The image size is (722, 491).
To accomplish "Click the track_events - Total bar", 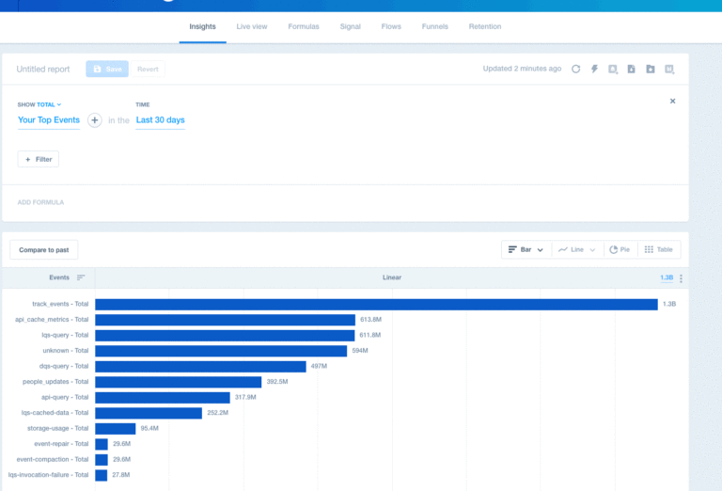I will [376, 305].
